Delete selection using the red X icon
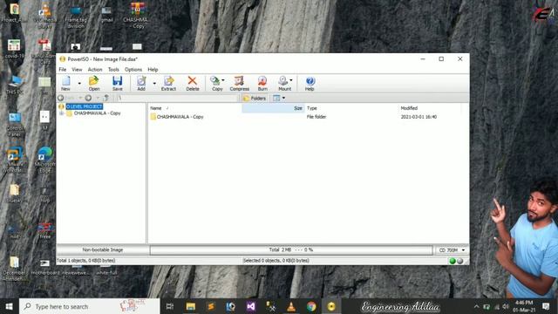This screenshot has height=314, width=558. click(x=193, y=84)
